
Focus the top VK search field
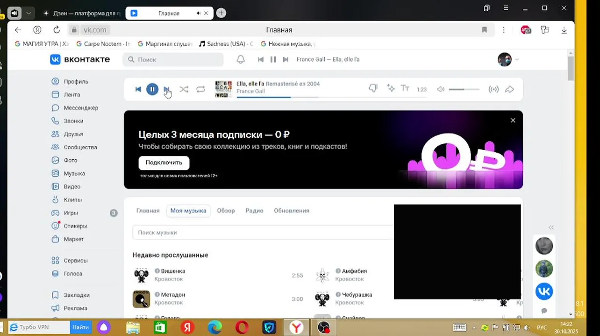point(173,59)
